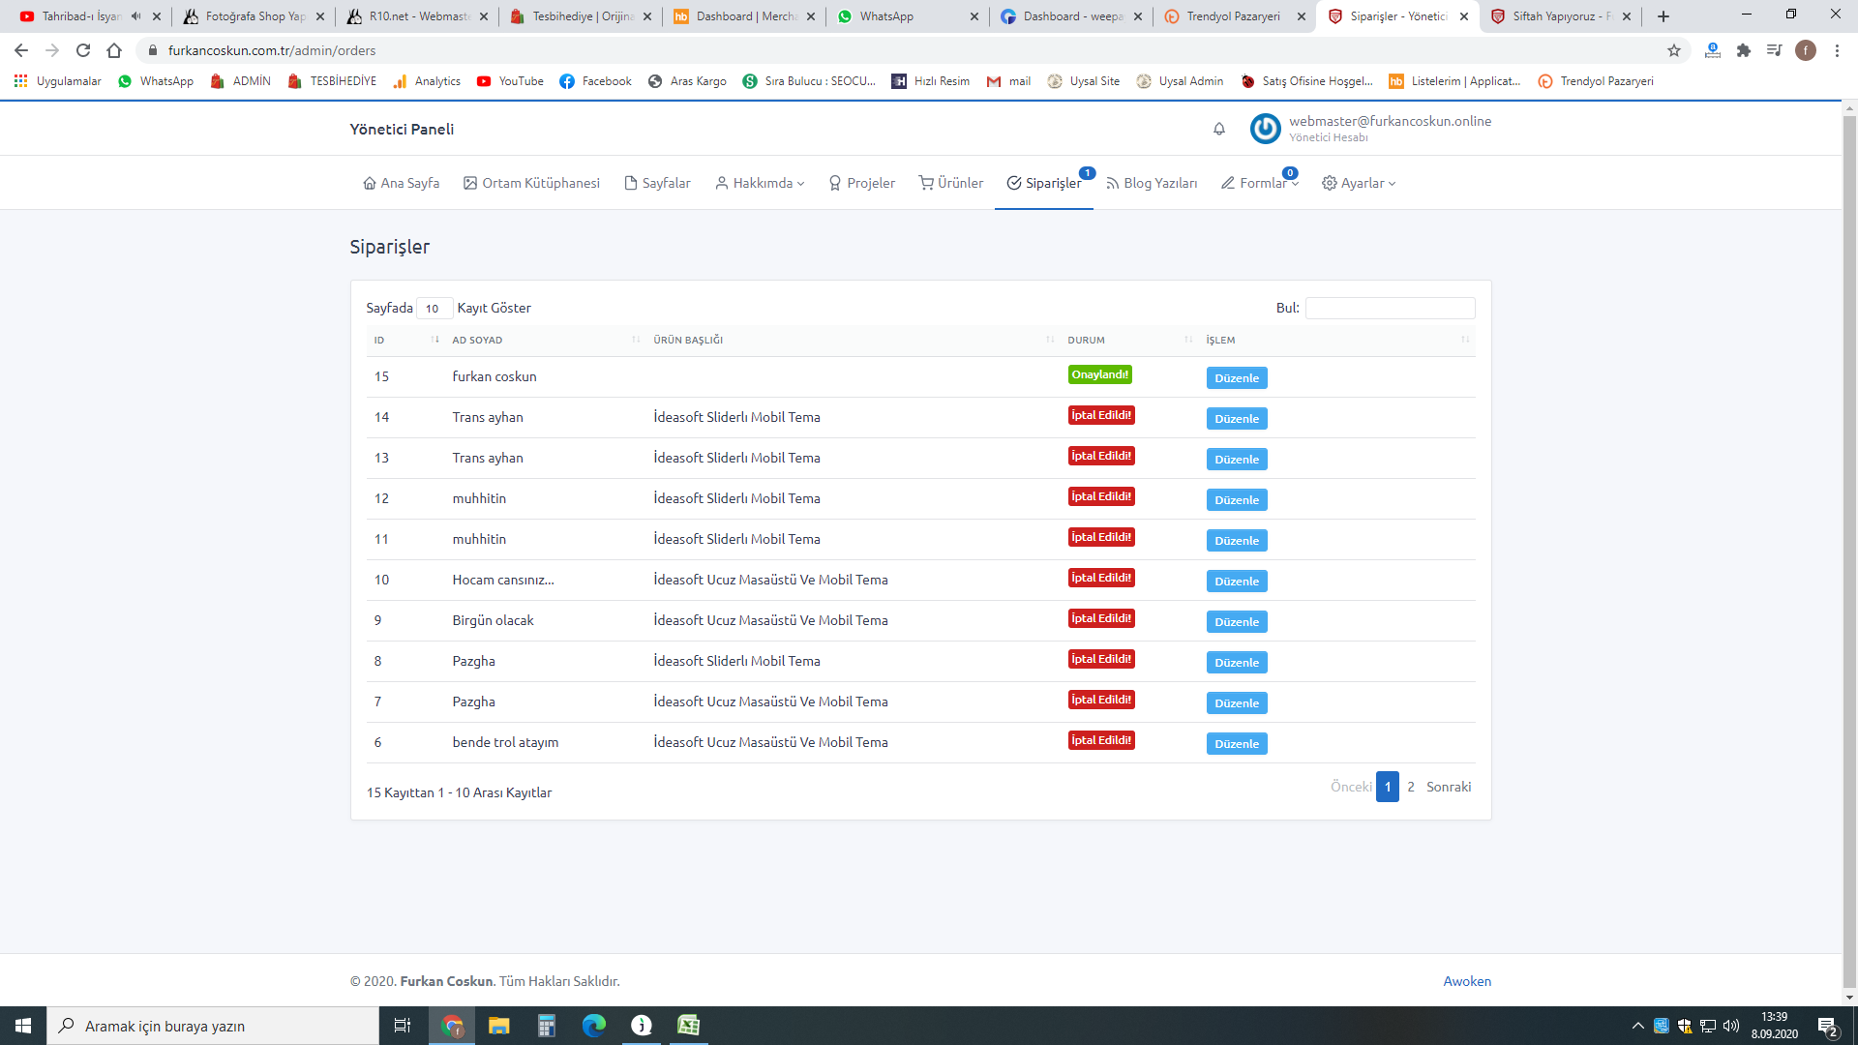
Task: Click the Bul search field
Action: [1390, 308]
